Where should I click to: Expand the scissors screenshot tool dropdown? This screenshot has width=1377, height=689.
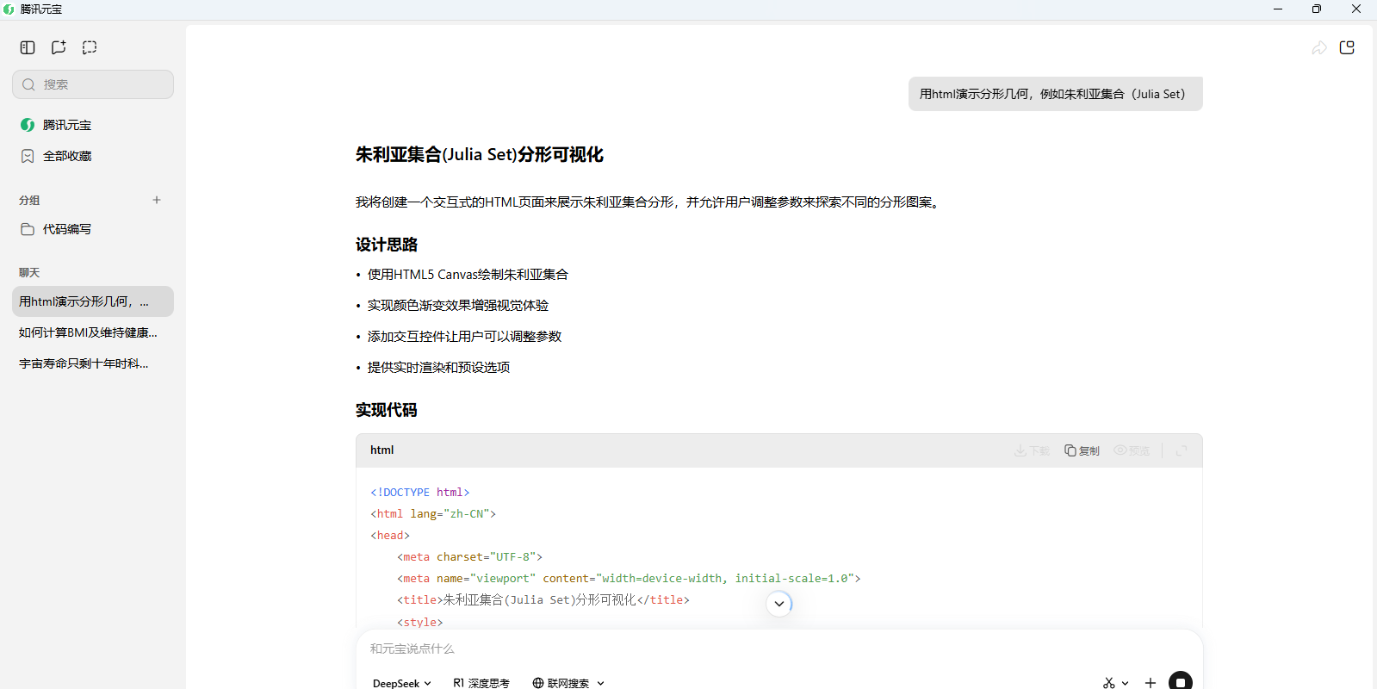pyautogui.click(x=1125, y=683)
